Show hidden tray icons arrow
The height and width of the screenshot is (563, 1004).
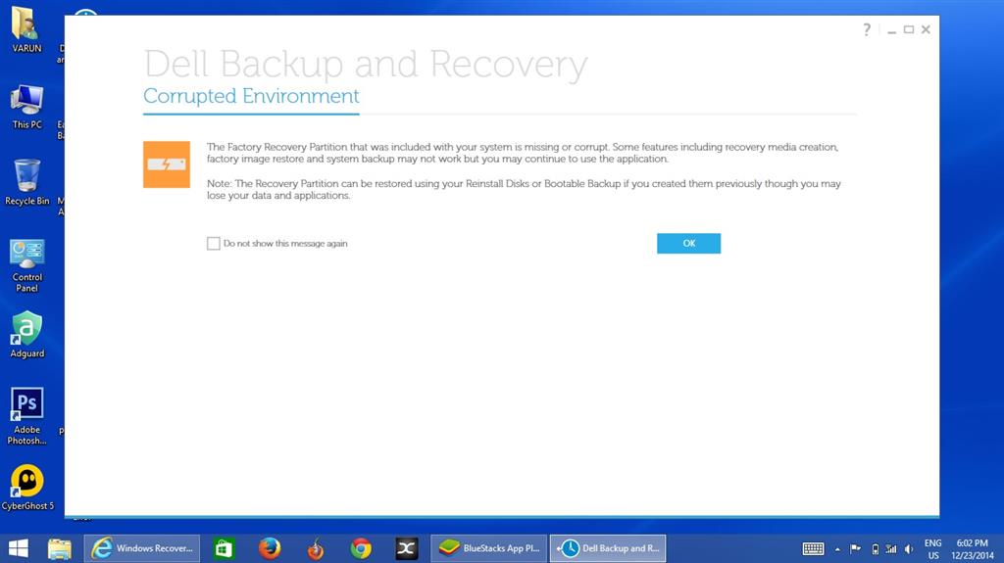coord(837,549)
